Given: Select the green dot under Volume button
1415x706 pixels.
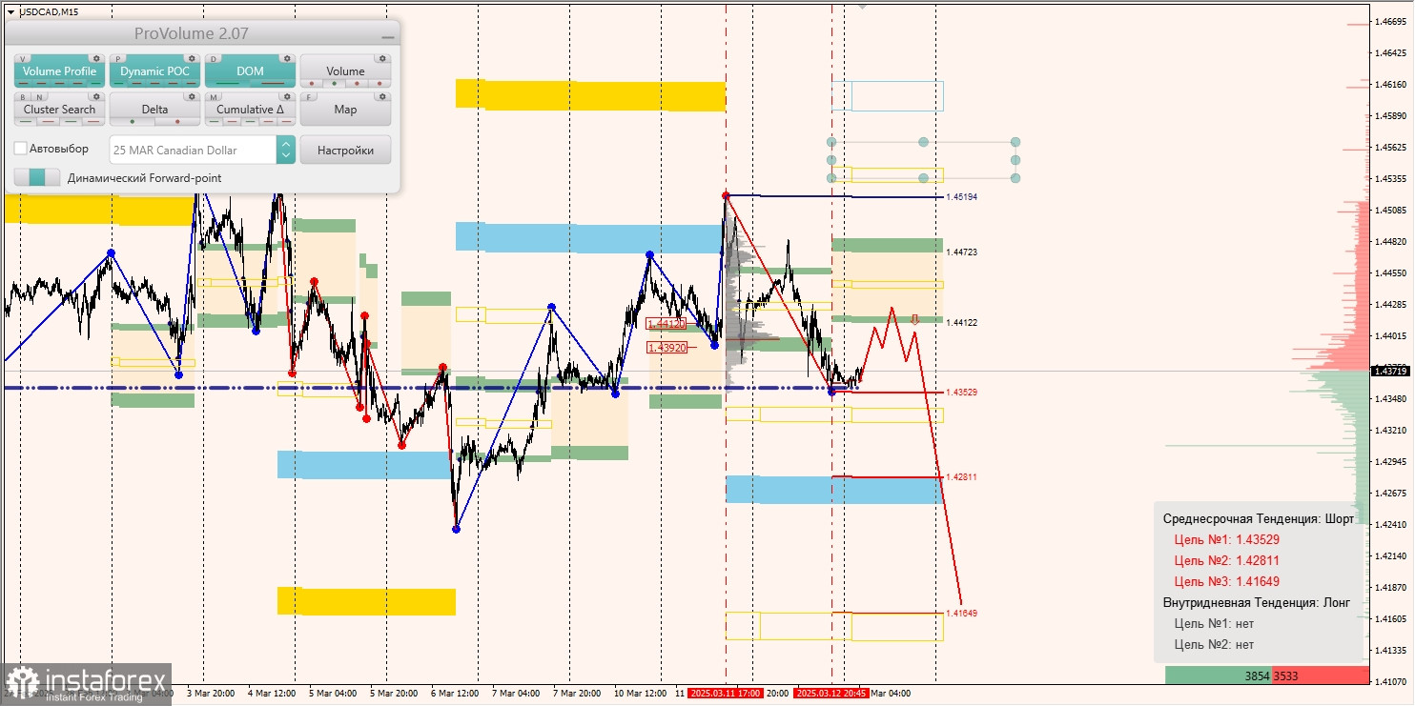Looking at the screenshot, I should click(334, 84).
